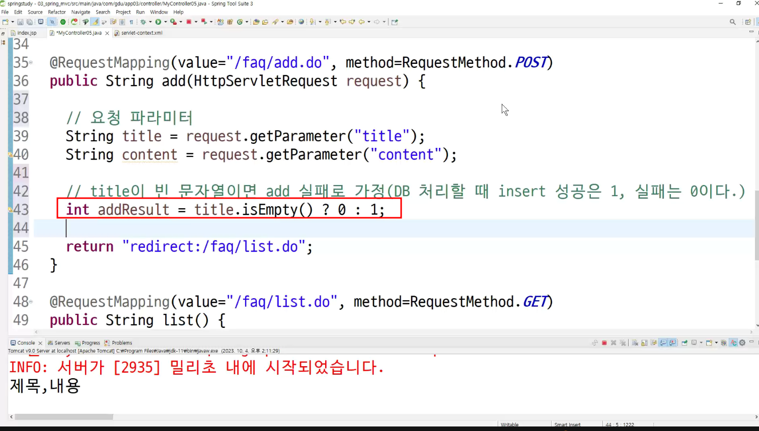The image size is (759, 431).
Task: Expand the Next Annotation dropdown
Action: click(x=320, y=22)
